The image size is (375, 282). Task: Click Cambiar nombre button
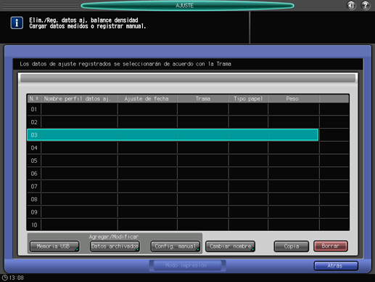coord(230,246)
